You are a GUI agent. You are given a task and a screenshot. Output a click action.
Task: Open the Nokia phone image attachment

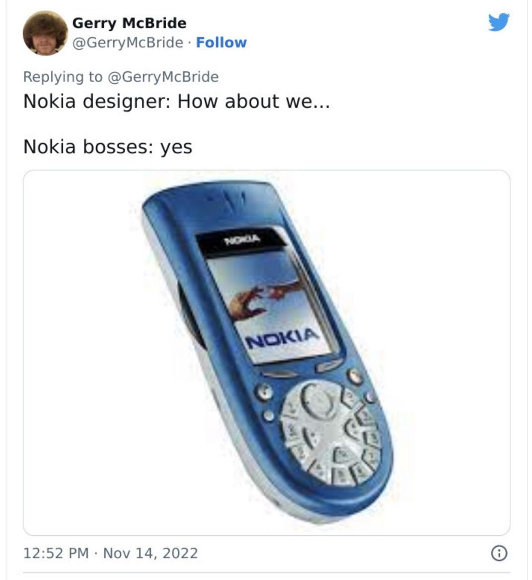click(x=266, y=353)
